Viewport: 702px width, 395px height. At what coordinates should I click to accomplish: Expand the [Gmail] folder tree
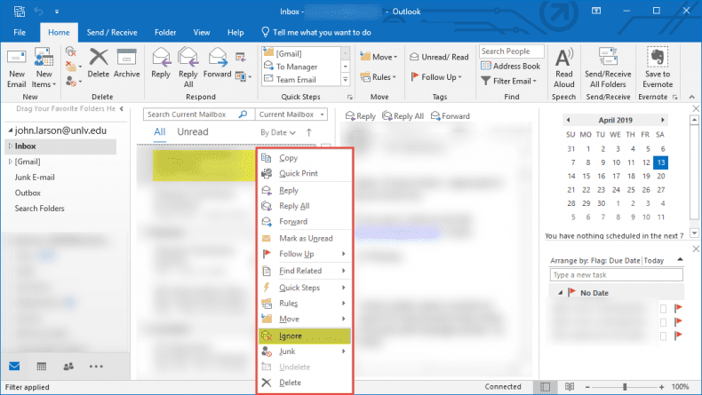[x=9, y=162]
